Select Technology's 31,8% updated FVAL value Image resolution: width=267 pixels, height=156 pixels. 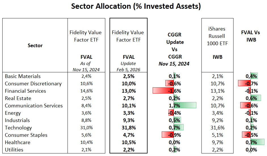[x=128, y=128]
